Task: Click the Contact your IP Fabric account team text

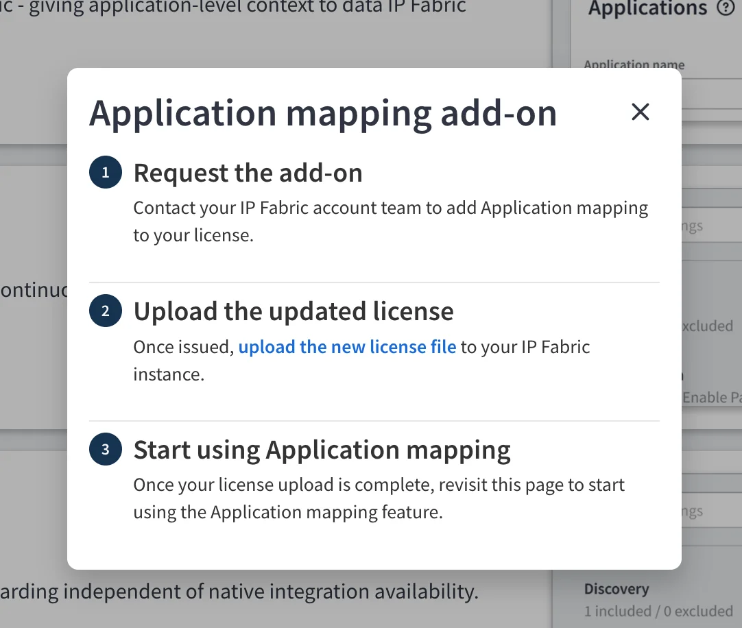Action: click(x=390, y=221)
